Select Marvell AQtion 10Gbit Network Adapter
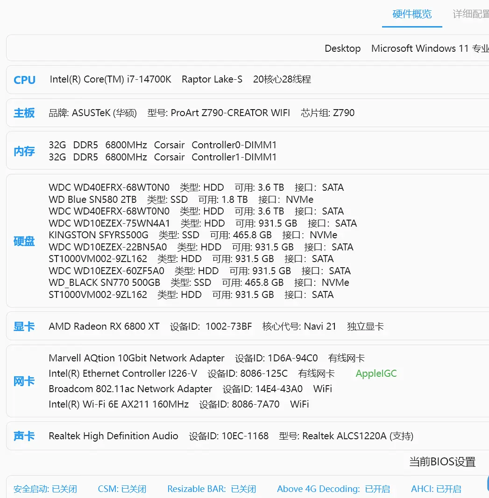 point(136,358)
